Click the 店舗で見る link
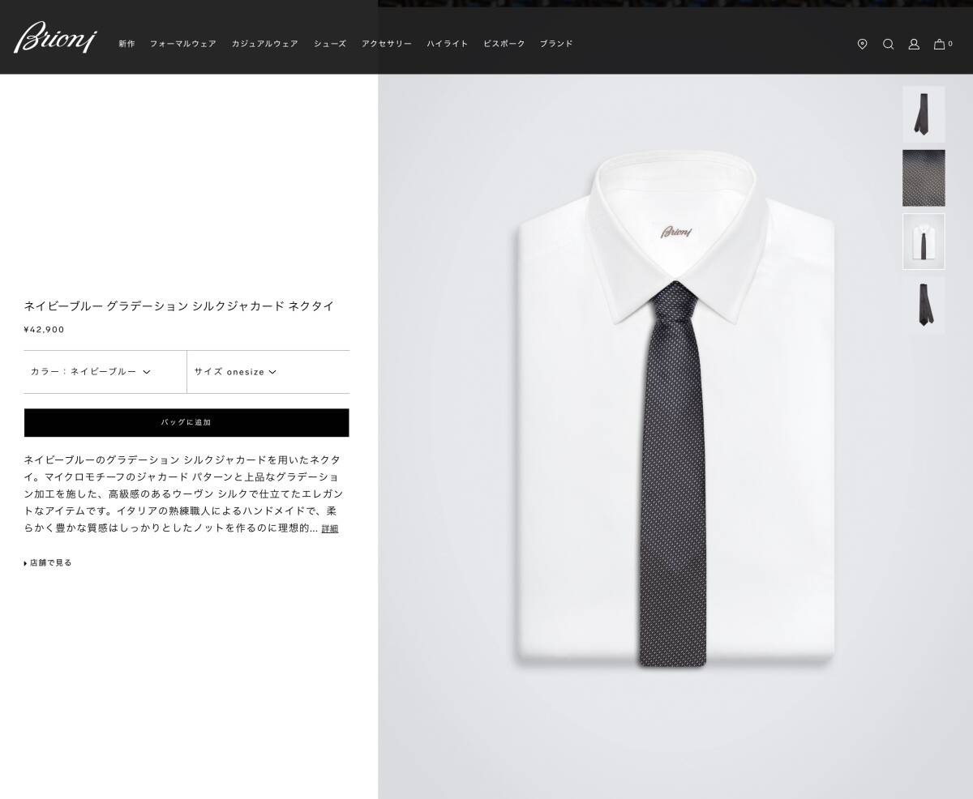The image size is (973, 799). [49, 562]
